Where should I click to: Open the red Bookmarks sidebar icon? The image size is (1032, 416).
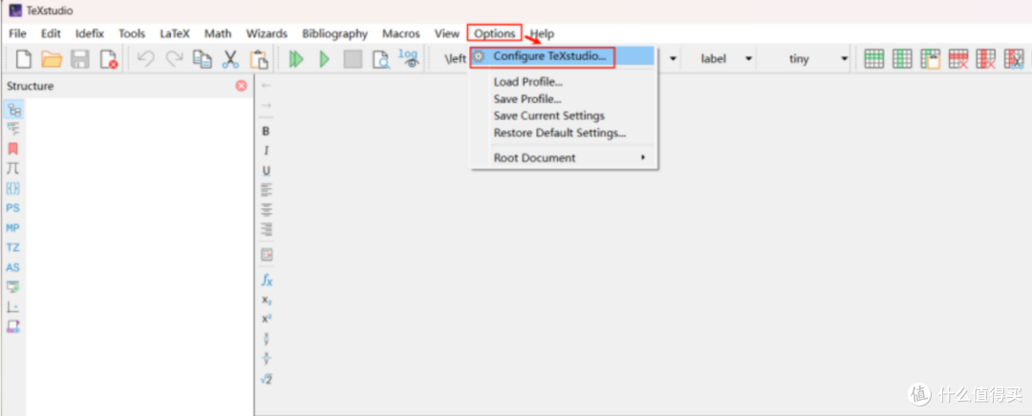point(13,149)
